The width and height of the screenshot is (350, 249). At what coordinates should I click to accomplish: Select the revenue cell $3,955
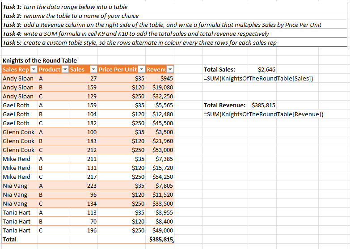pyautogui.click(x=160, y=212)
